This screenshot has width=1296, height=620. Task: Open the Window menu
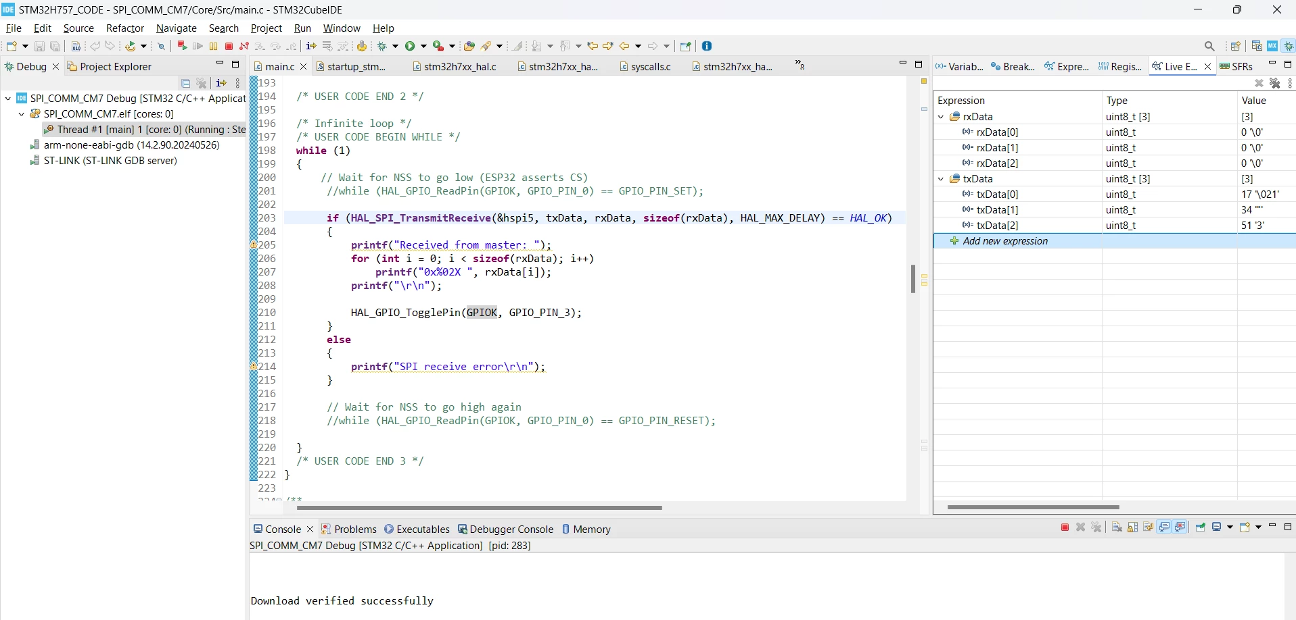click(342, 28)
